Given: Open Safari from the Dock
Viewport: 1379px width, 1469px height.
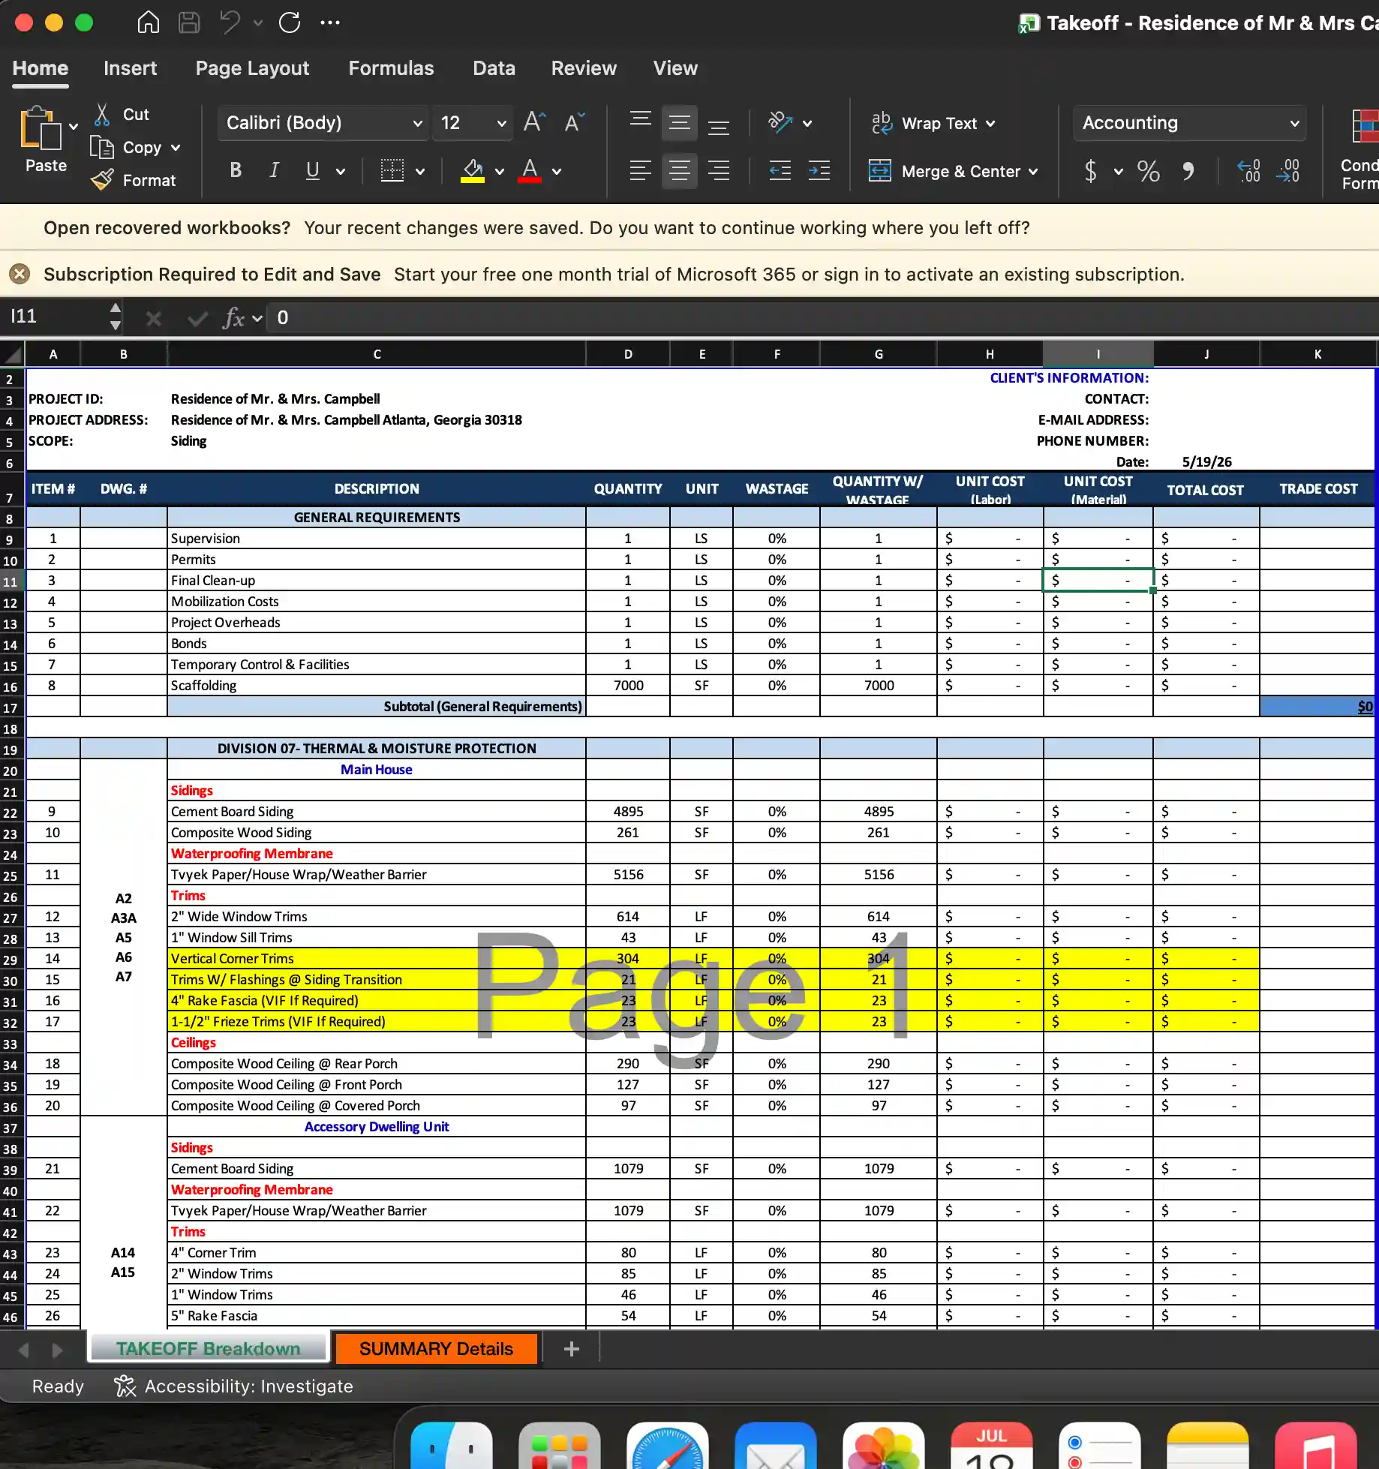Looking at the screenshot, I should point(667,1446).
